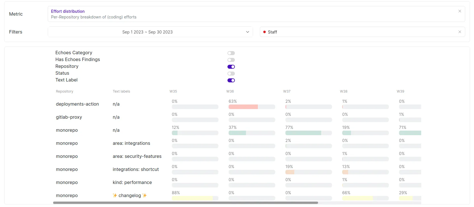Viewport: 474px width, 207px height.
Task: Click the integrations: shortcut text label
Action: [x=136, y=169]
